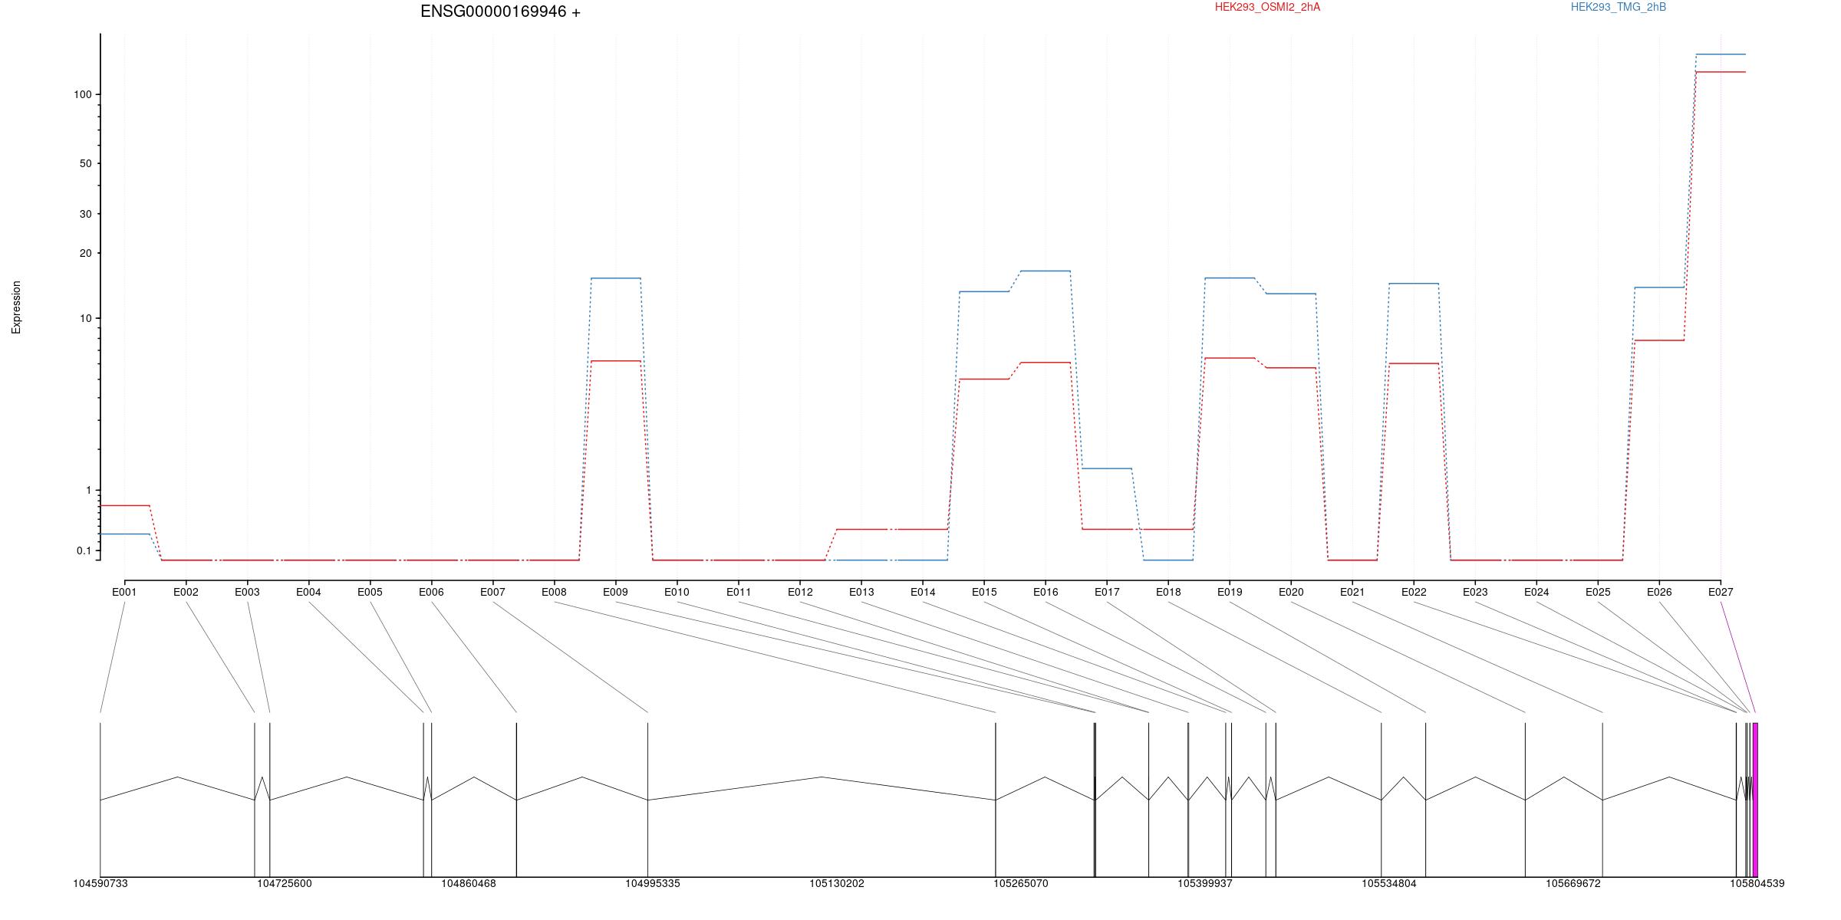The image size is (1841, 920).
Task: Click y-axis tick value 30
Action: point(85,214)
